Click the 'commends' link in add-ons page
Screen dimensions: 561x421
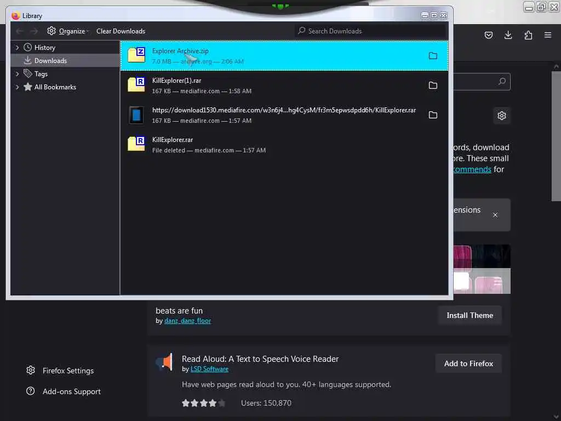tap(472, 169)
